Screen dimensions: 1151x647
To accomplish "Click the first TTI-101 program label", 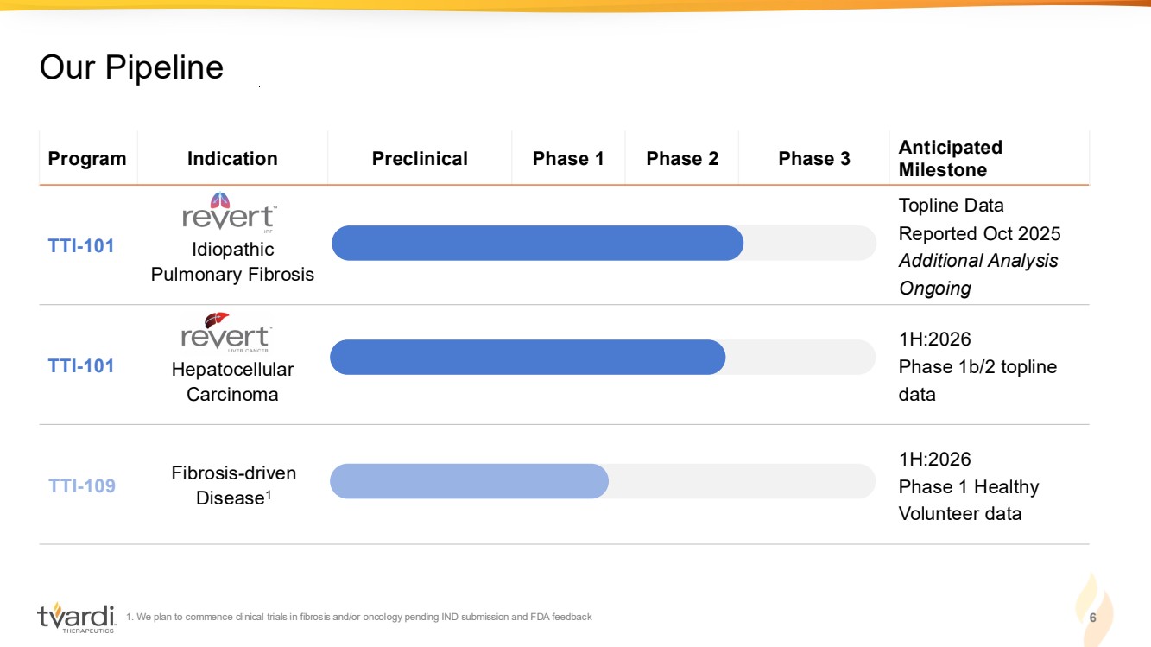I will (81, 246).
